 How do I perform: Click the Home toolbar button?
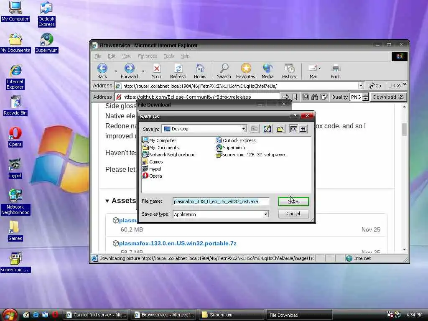[200, 71]
